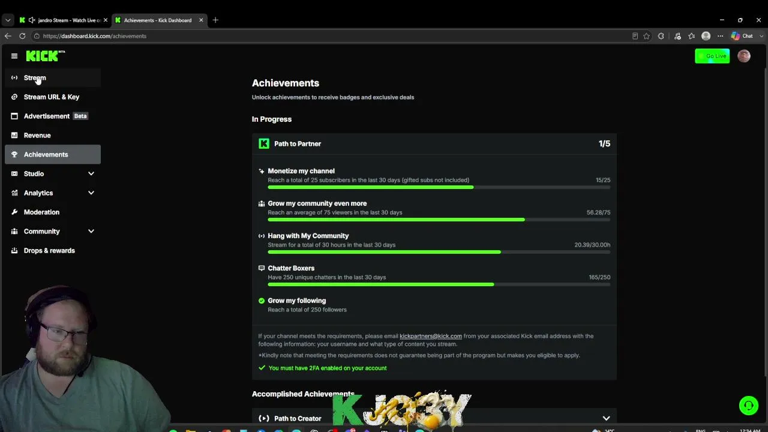Open the browser tab search dropdown
Viewport: 768px width, 432px height.
pos(8,20)
